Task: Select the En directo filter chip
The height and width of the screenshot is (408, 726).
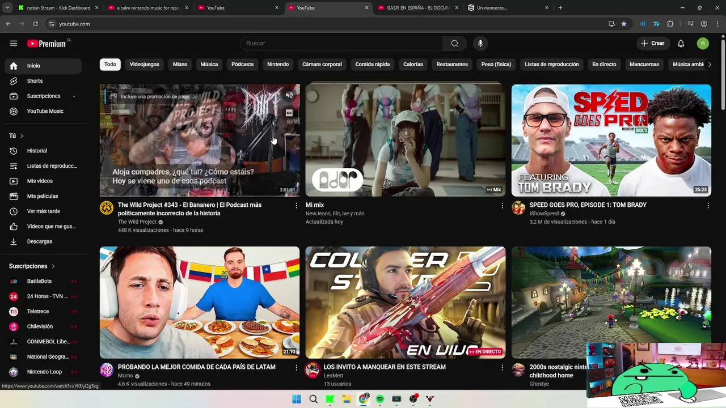Action: click(604, 65)
